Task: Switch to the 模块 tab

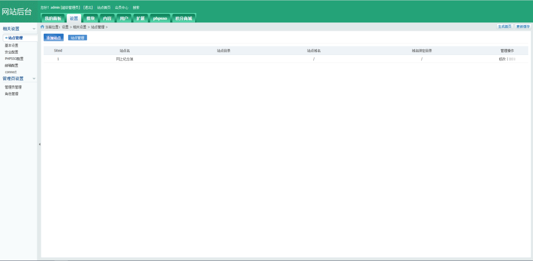Action: [90, 18]
